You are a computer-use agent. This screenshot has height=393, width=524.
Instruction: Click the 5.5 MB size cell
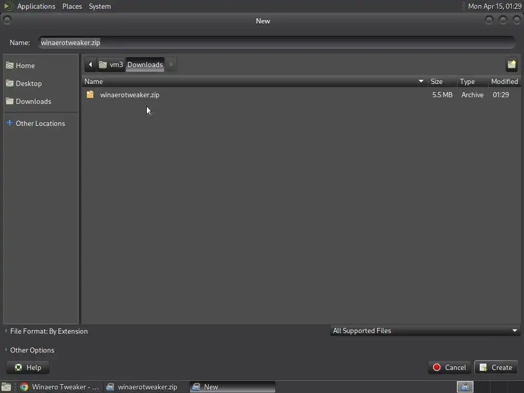click(442, 95)
